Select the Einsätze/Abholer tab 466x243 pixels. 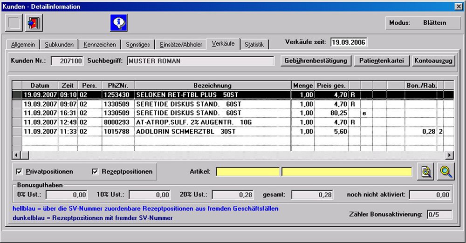tap(181, 45)
